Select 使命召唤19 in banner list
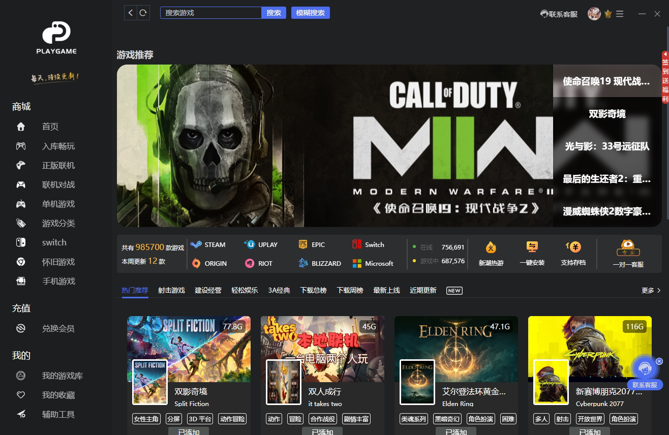 [607, 81]
